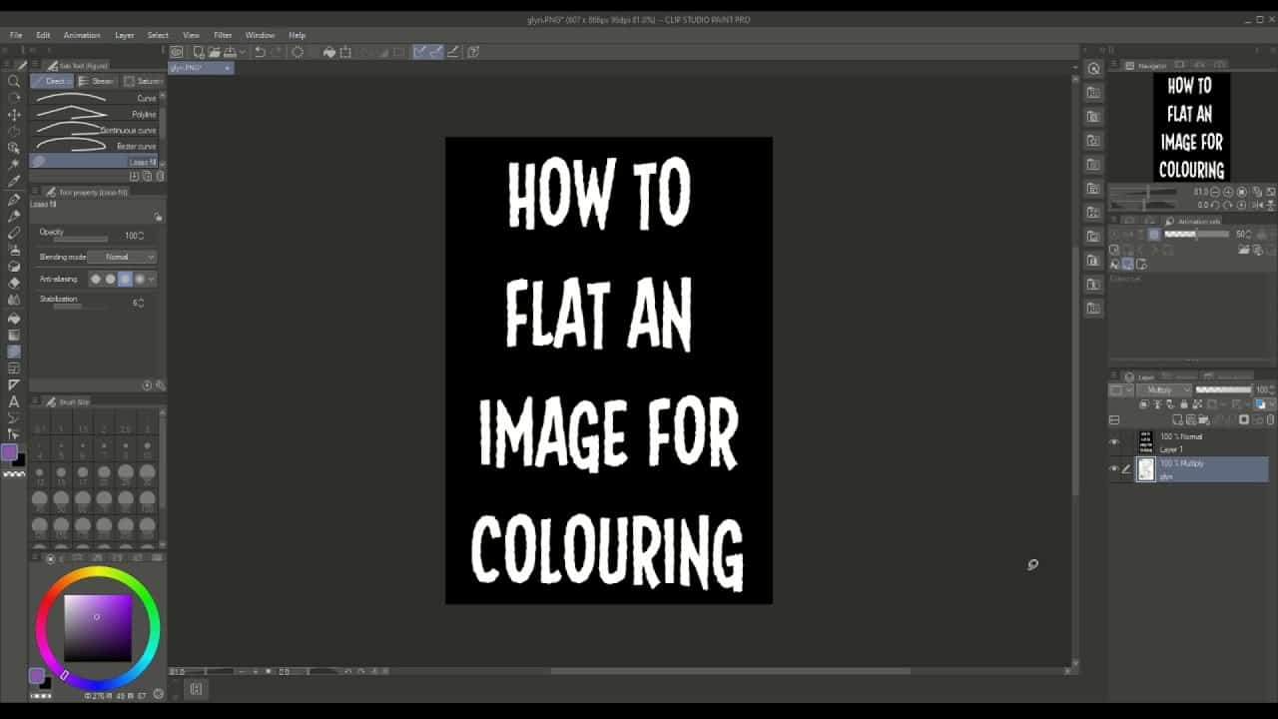1278x719 pixels.
Task: Click the Undo arrow in the command bar
Action: pyautogui.click(x=260, y=52)
